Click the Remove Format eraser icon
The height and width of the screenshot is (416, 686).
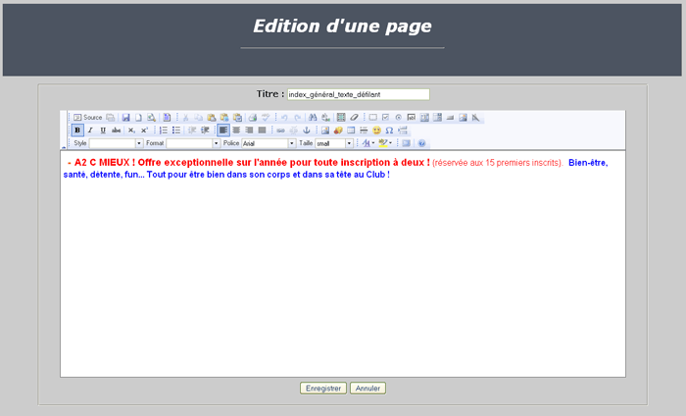(x=354, y=118)
